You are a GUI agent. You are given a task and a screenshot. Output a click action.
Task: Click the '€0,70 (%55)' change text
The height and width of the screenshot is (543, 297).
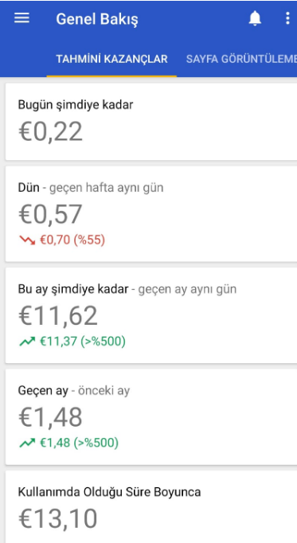[72, 240]
